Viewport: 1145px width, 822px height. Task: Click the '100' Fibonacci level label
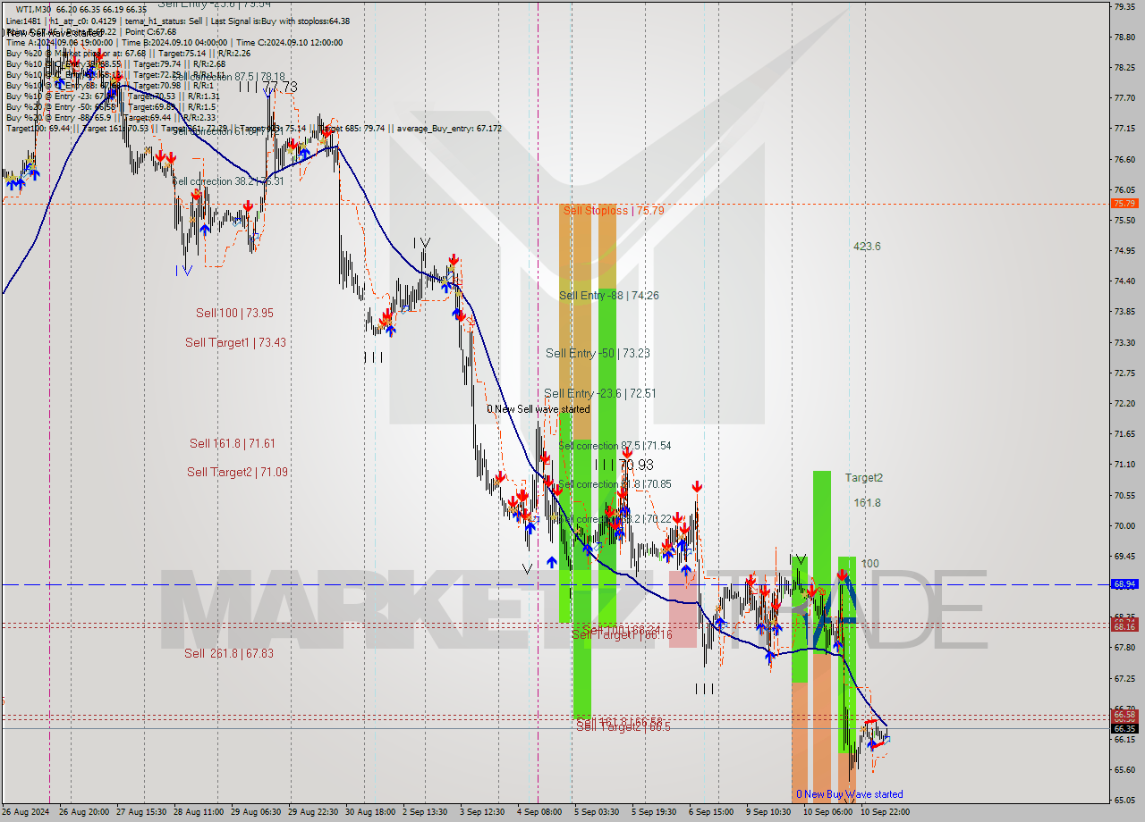(870, 565)
